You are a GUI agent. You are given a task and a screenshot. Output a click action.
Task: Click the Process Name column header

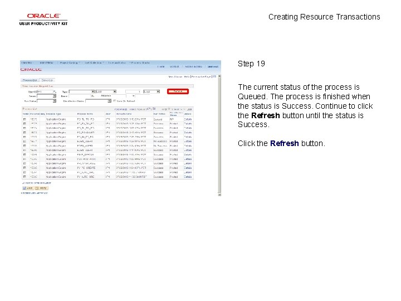pos(85,114)
